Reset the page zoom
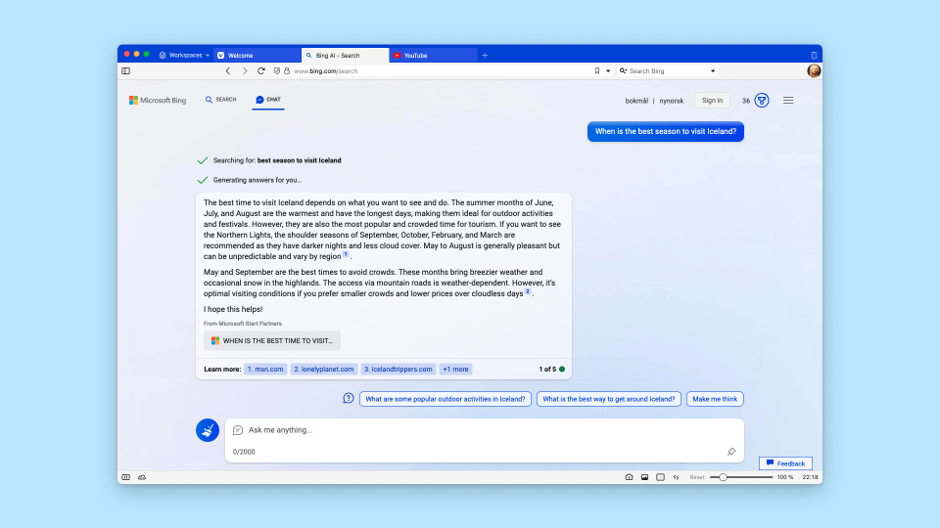The image size is (940, 528). click(x=696, y=477)
